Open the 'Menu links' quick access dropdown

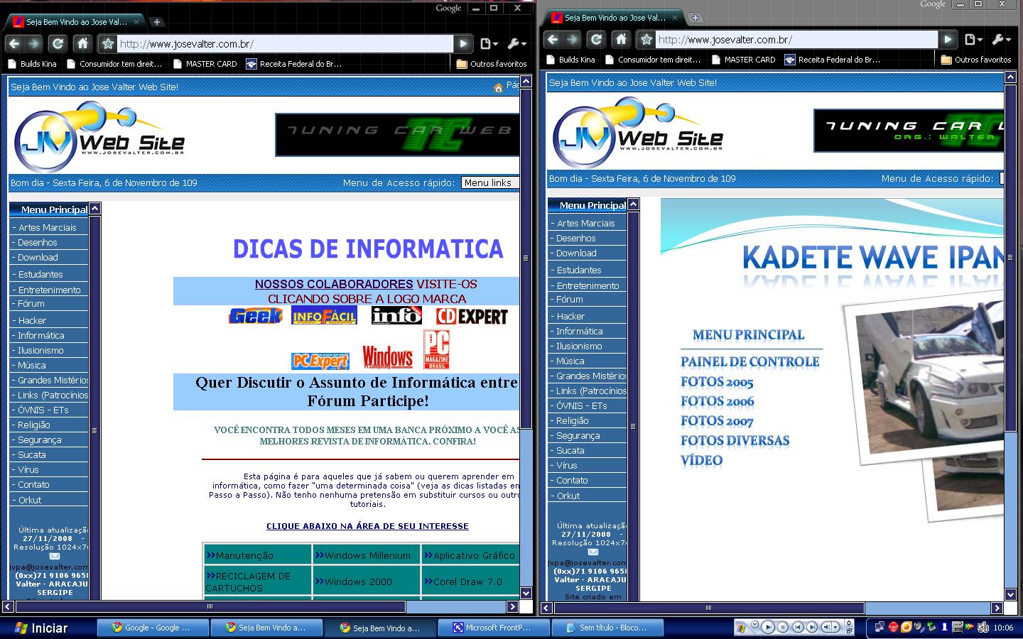(x=489, y=182)
